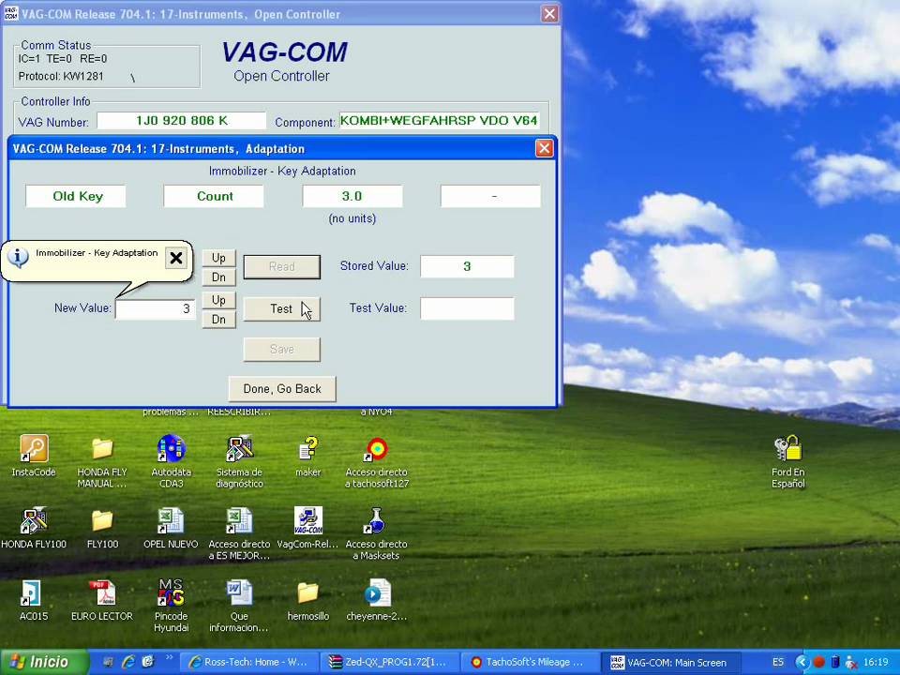Open the hermosillo folder
The image size is (900, 675).
tap(308, 600)
